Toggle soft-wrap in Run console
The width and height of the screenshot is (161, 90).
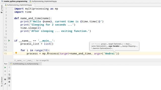(x=9, y=75)
